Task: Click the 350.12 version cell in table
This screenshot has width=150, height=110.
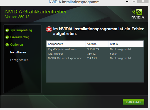Action: (91, 54)
